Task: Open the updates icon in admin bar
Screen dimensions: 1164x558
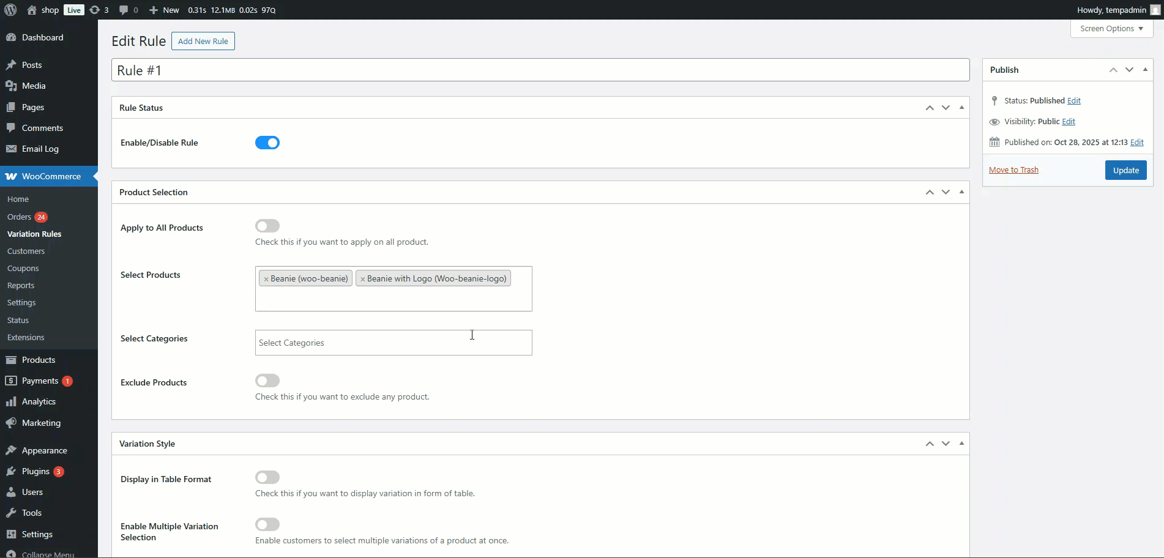Action: pyautogui.click(x=99, y=10)
